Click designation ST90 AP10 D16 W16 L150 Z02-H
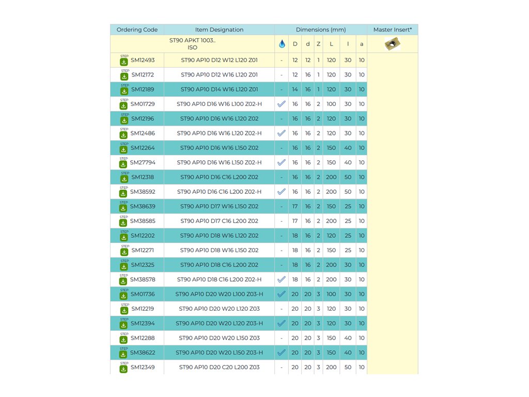 tap(219, 162)
